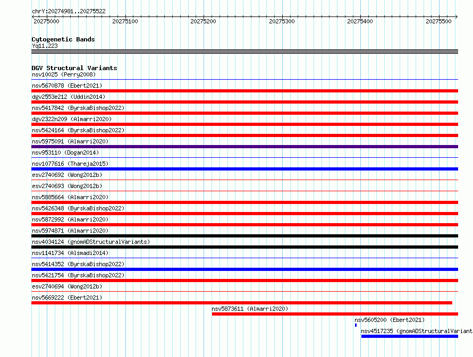Click nsv5885664 (Almarri2020) label
The width and height of the screenshot is (473, 357).
coord(70,197)
